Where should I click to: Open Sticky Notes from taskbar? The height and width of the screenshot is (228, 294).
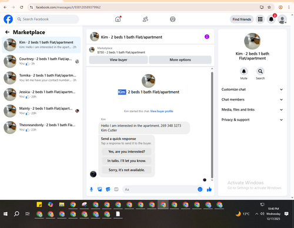[39, 204]
